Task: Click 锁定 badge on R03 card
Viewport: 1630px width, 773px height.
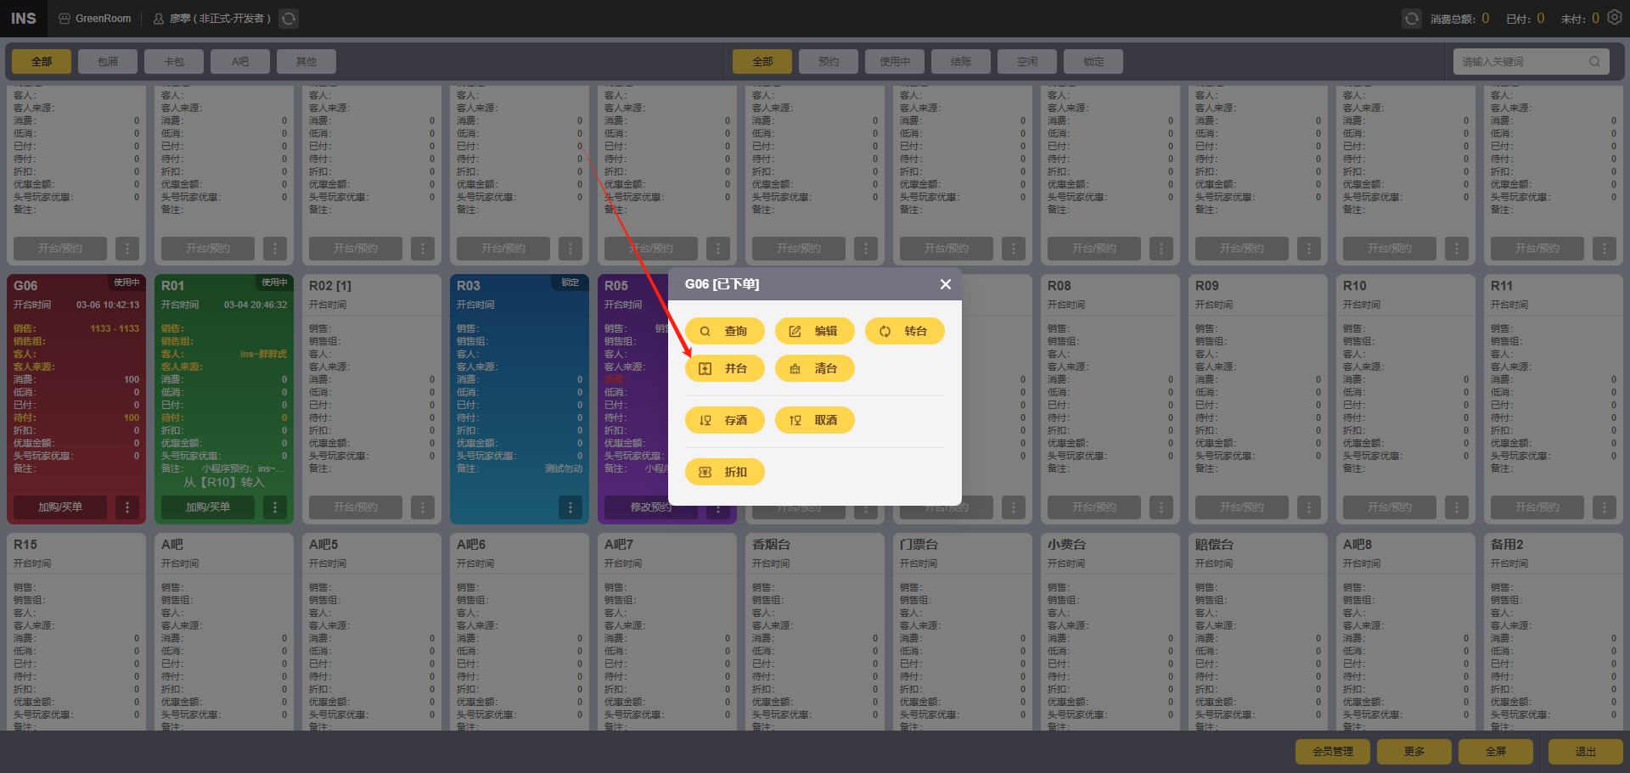Action: (570, 283)
